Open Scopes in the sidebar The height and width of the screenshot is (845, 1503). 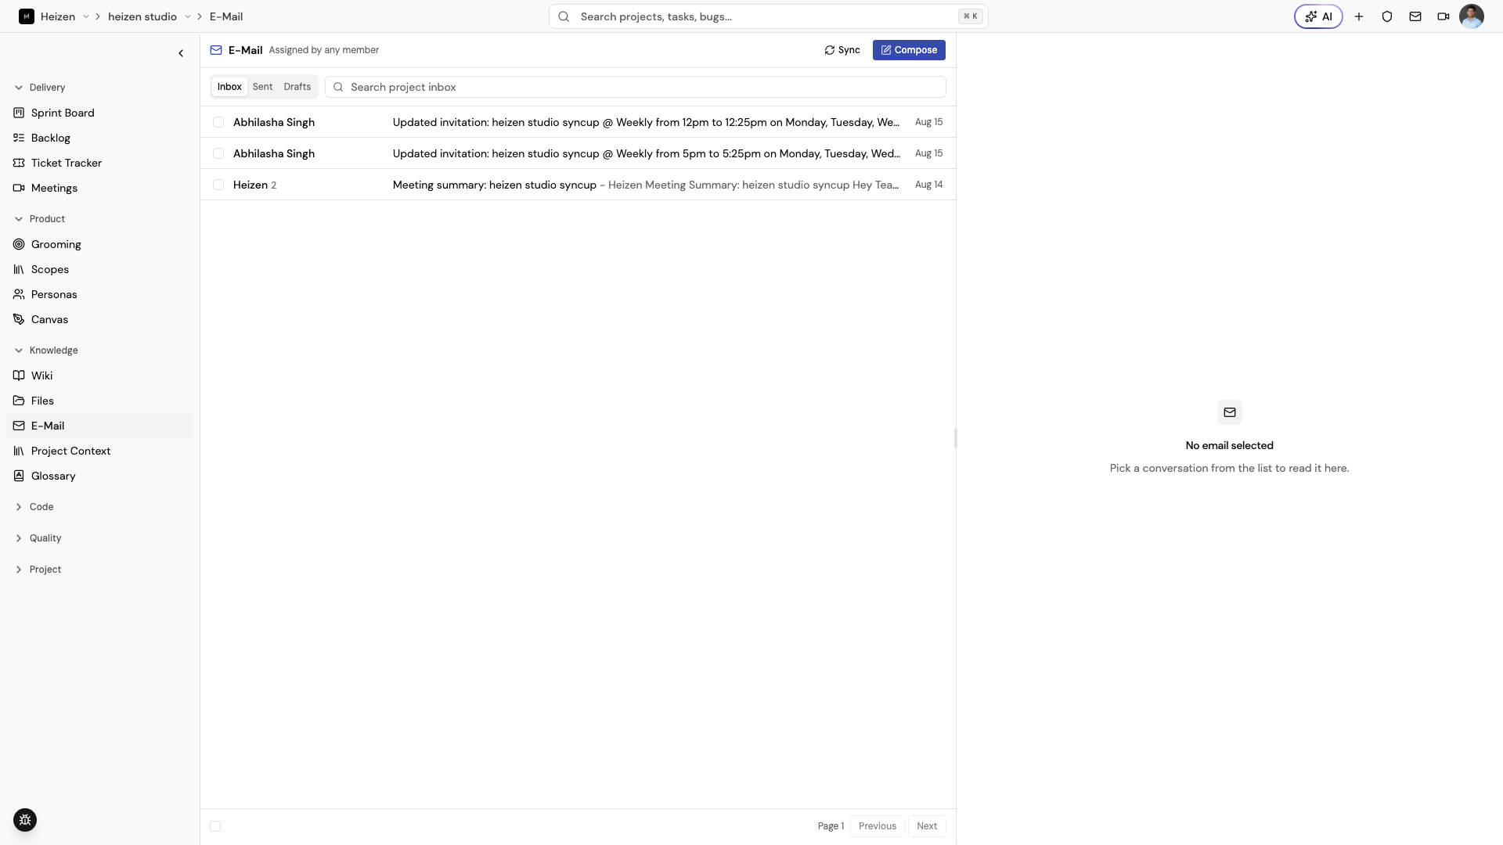(99, 269)
